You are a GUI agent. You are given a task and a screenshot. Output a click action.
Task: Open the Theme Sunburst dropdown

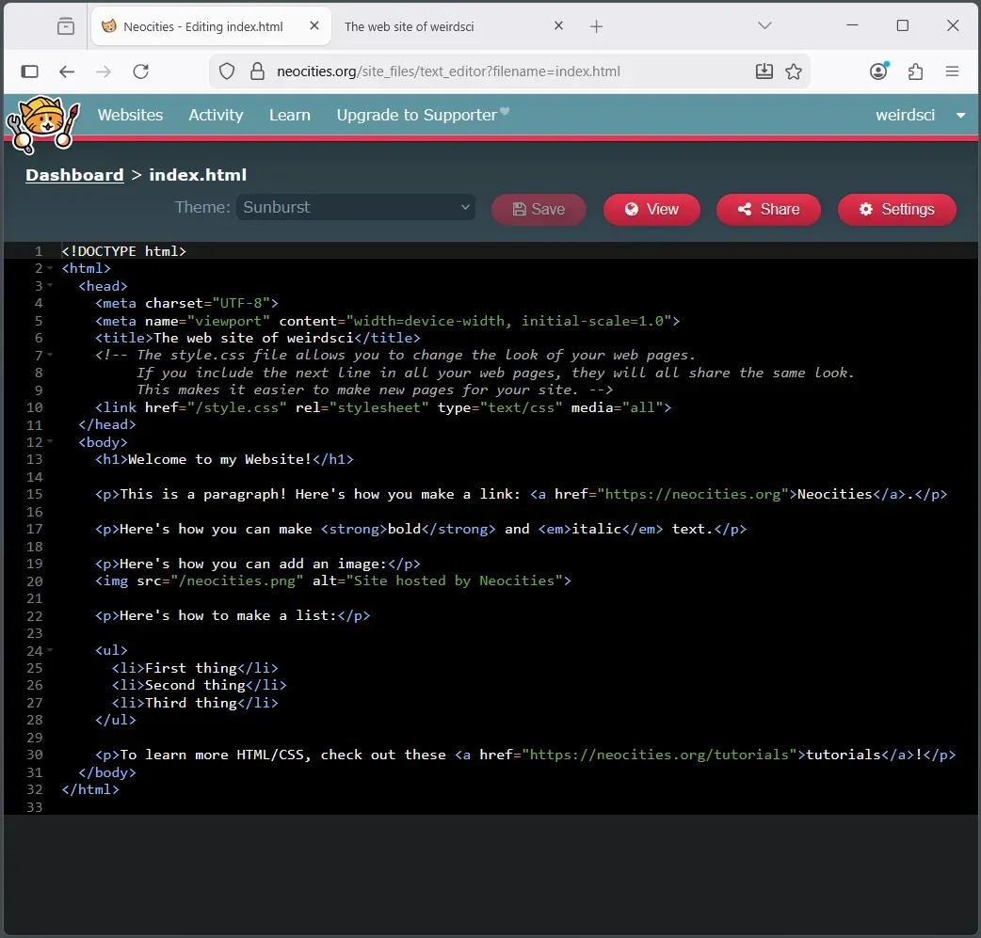tap(355, 207)
